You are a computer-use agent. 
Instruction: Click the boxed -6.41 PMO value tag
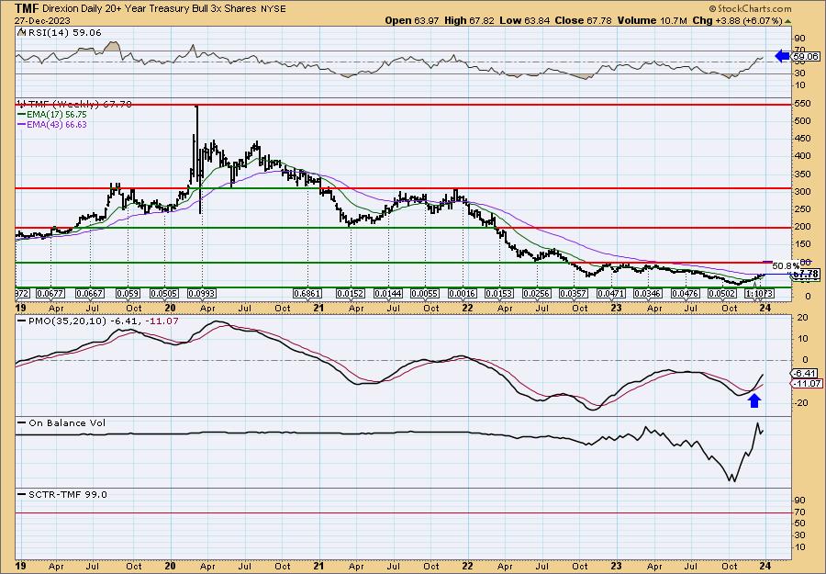point(806,373)
